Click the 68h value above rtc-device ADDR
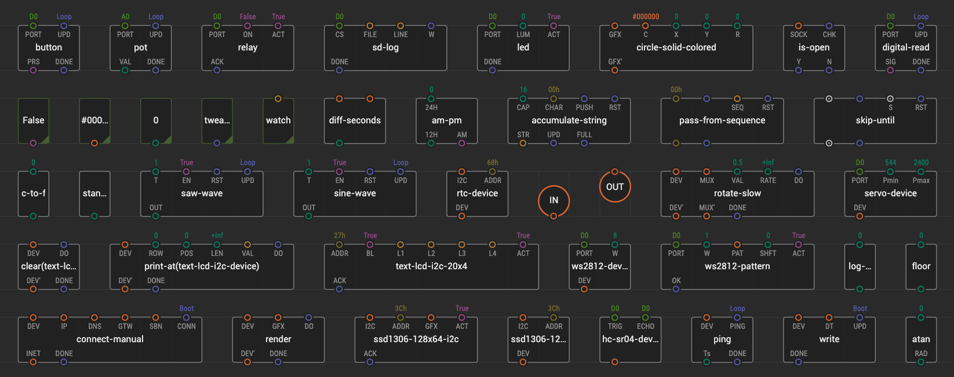This screenshot has height=377, width=954. click(493, 163)
